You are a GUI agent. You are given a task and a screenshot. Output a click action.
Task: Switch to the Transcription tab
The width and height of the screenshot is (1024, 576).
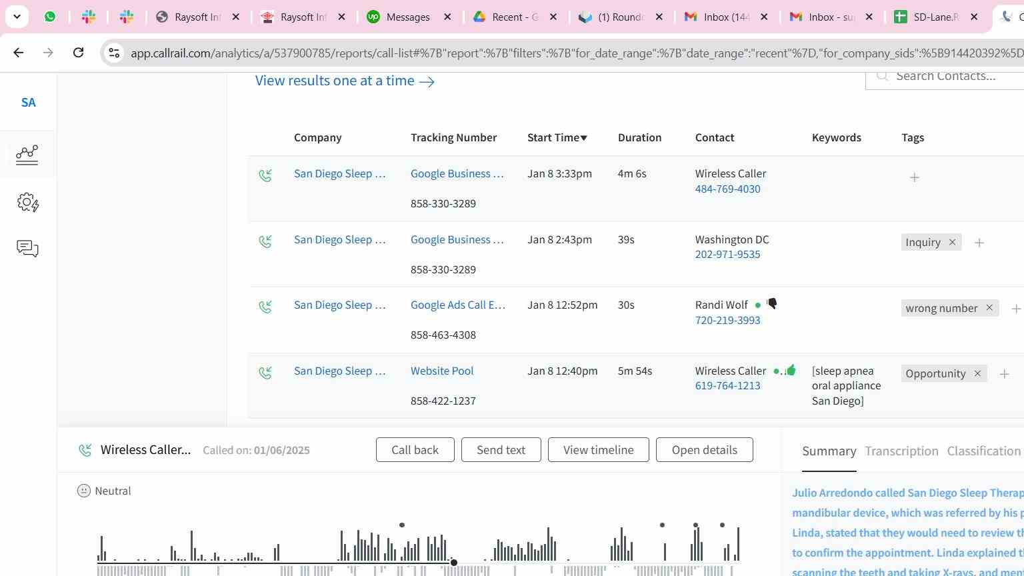click(901, 451)
